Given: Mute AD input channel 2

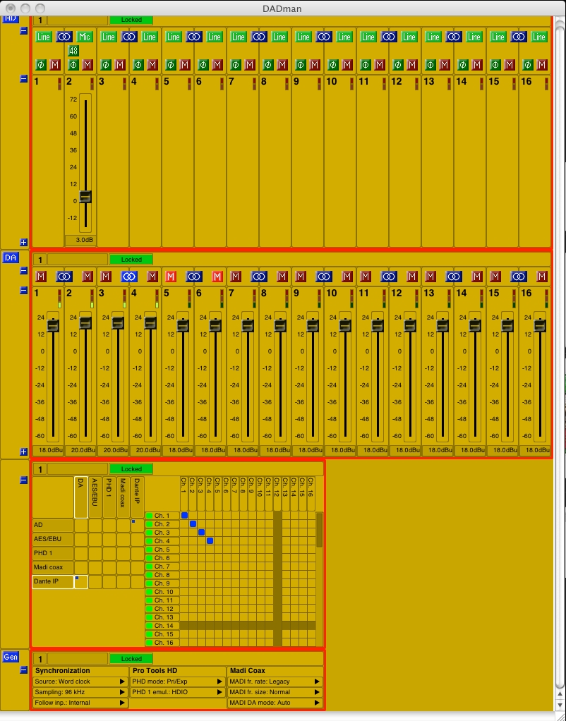Looking at the screenshot, I should point(88,65).
